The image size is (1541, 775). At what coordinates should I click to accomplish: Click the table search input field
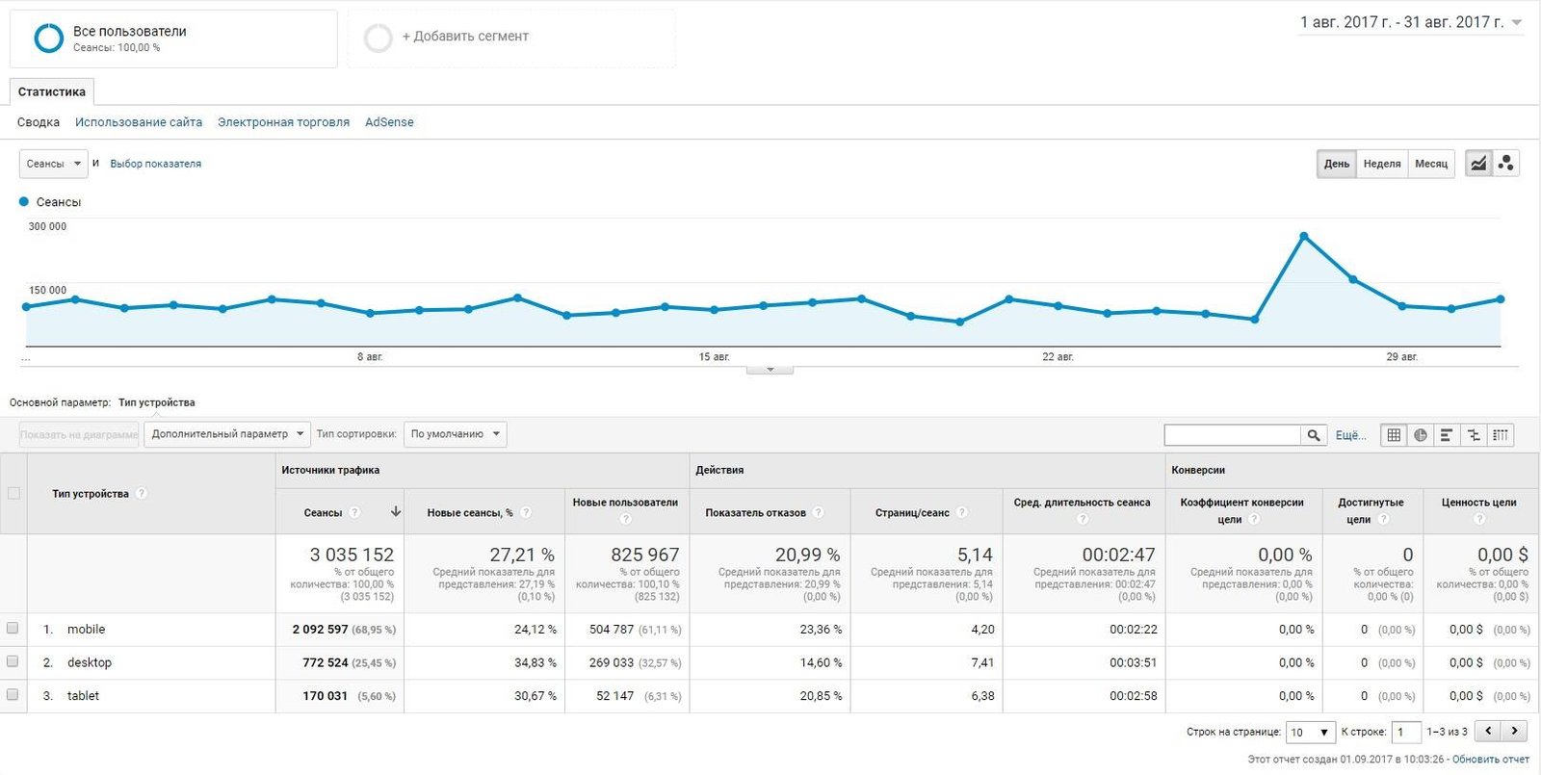[x=1232, y=435]
